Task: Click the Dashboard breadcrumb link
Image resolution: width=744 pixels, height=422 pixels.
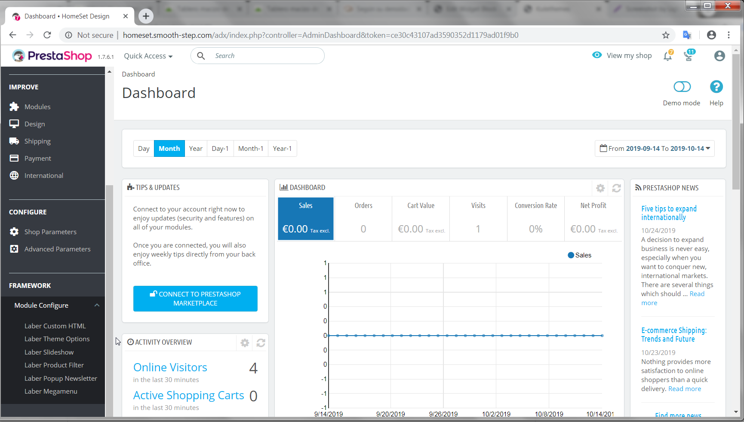Action: tap(138, 74)
